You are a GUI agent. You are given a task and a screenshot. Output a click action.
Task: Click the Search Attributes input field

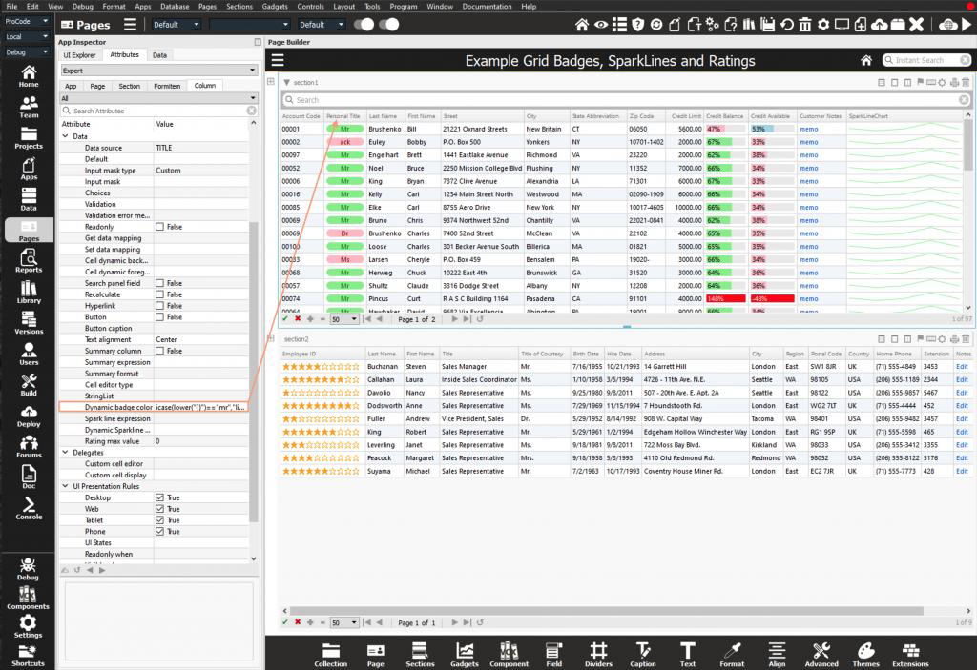pos(158,111)
